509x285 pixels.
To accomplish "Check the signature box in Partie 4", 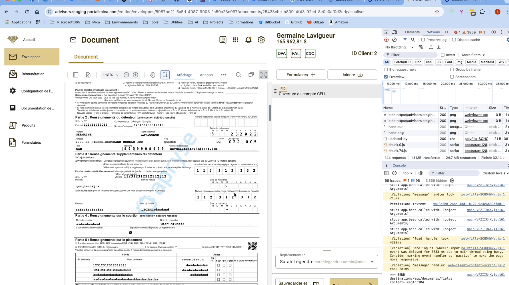I will click(x=131, y=233).
